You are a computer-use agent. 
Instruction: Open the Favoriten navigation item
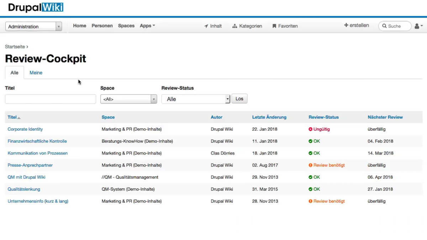[x=285, y=26]
